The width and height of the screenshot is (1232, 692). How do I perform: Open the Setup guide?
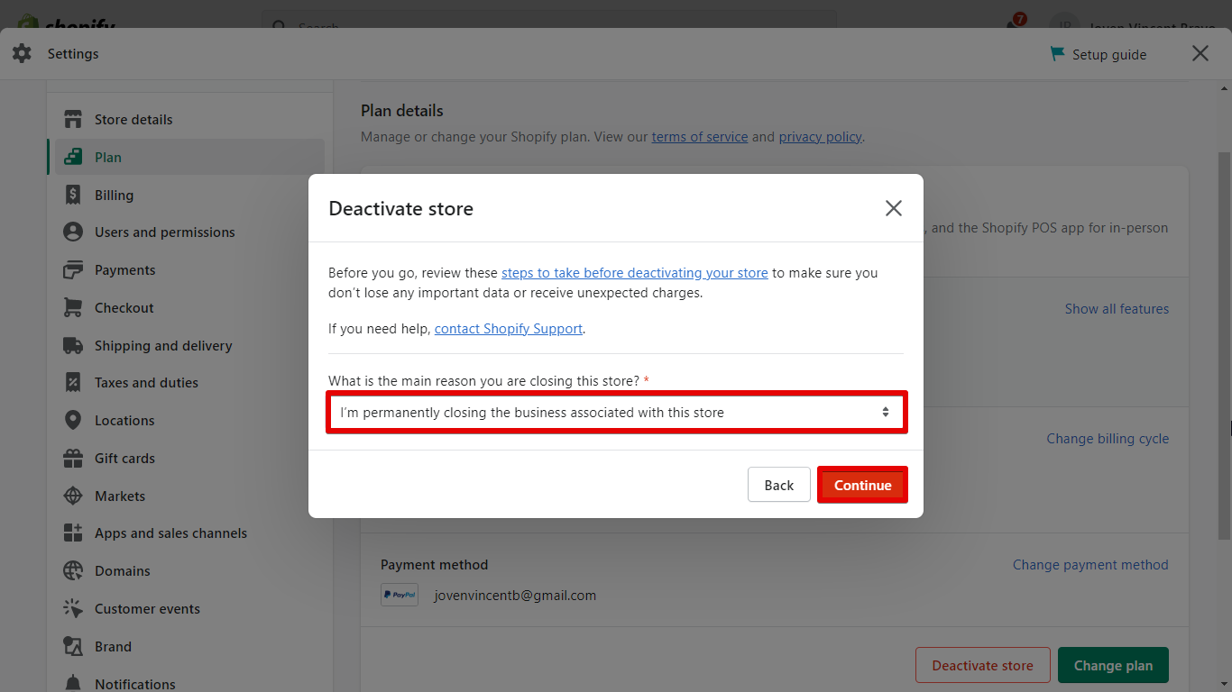tap(1099, 55)
